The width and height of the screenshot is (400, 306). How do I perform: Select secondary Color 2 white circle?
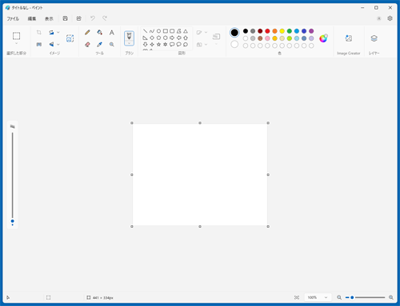[x=234, y=44]
